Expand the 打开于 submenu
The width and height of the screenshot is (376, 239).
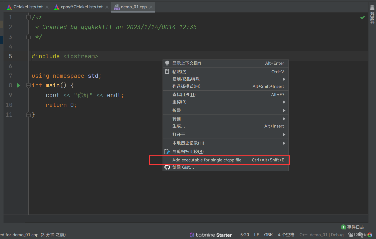tap(284, 135)
